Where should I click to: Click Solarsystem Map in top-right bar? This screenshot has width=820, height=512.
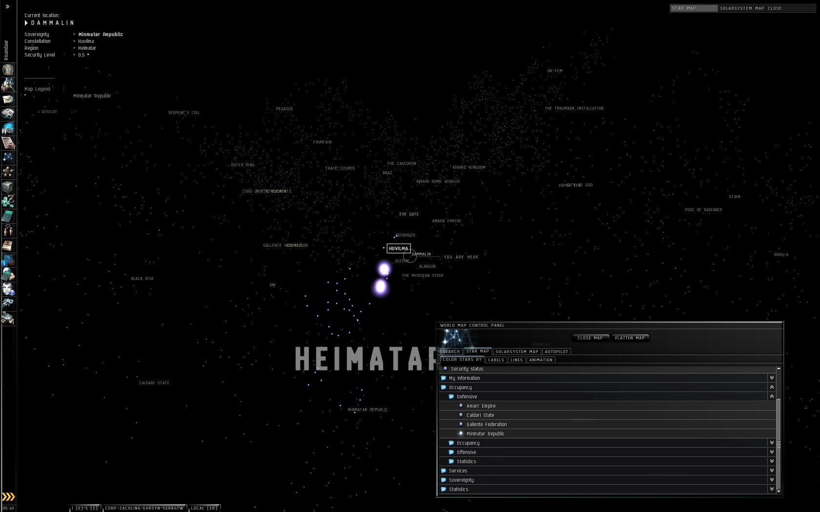click(742, 8)
